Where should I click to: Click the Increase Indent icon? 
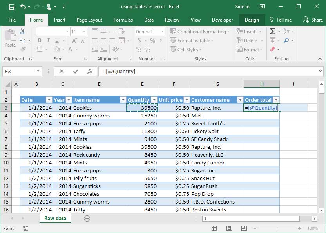point(103,49)
